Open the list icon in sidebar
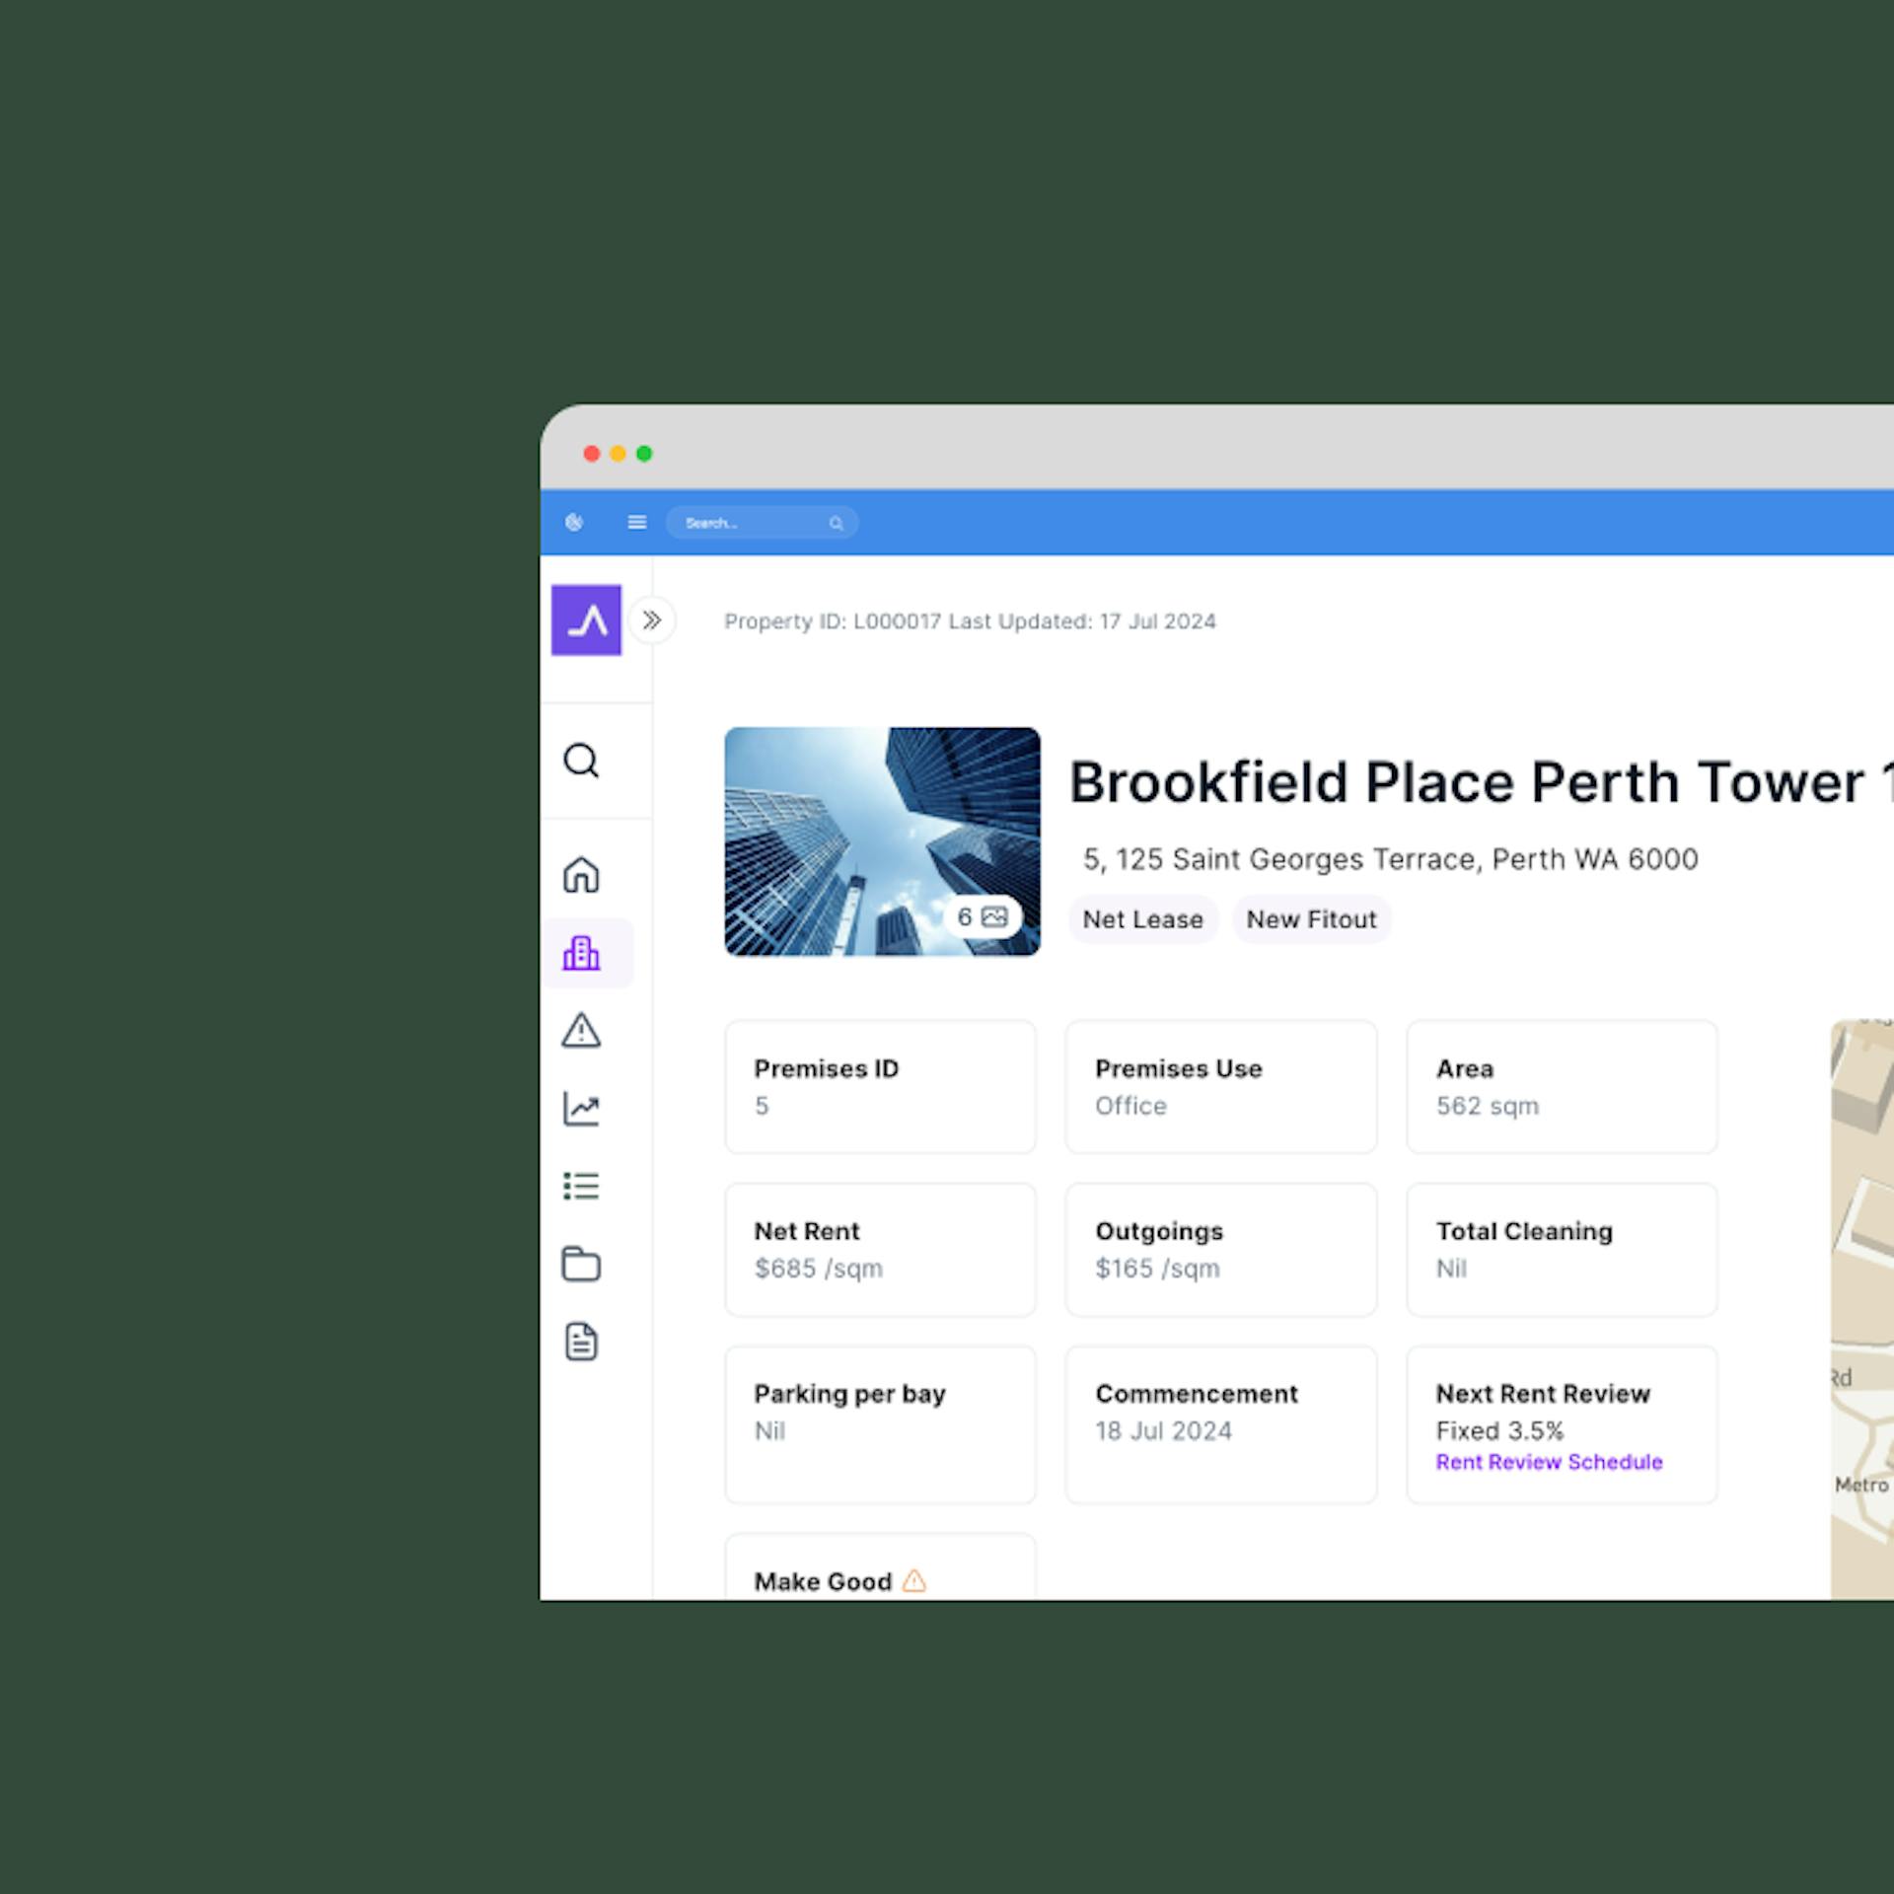Viewport: 1894px width, 1894px height. [581, 1186]
